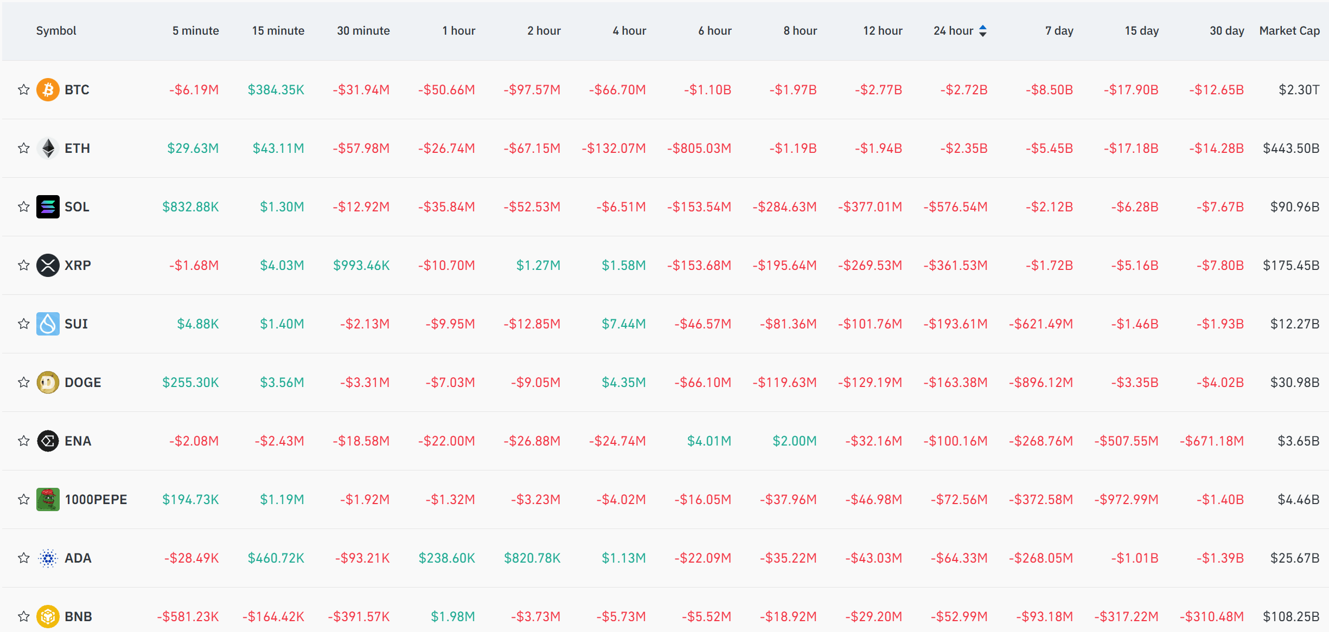Sort by the 30 minute column
Image resolution: width=1329 pixels, height=632 pixels.
point(363,31)
